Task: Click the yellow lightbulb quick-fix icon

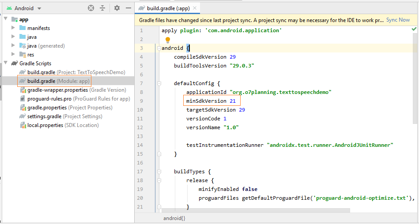Action: (x=167, y=40)
